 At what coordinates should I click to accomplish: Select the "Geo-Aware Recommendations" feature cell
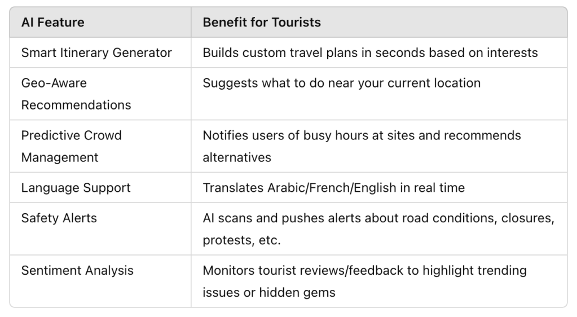coord(76,94)
